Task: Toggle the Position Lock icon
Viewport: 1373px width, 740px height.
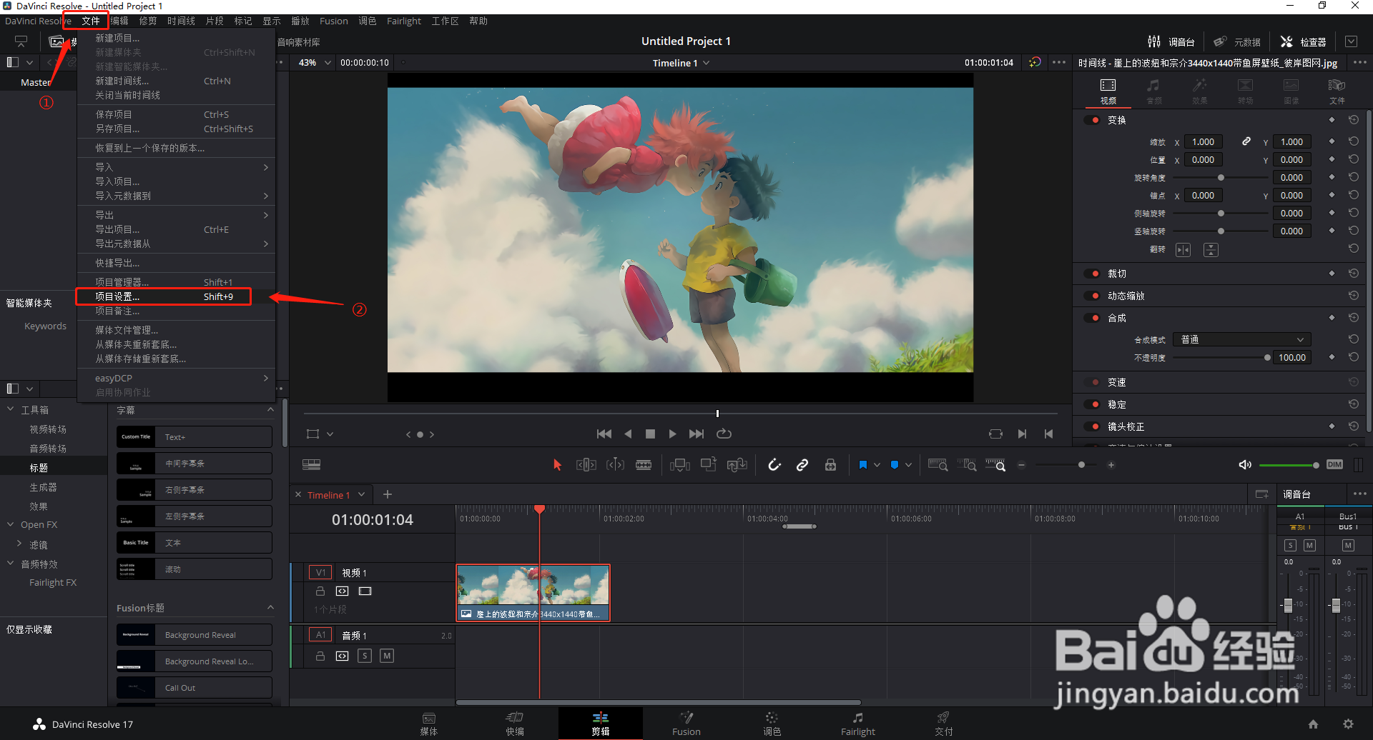Action: (830, 465)
